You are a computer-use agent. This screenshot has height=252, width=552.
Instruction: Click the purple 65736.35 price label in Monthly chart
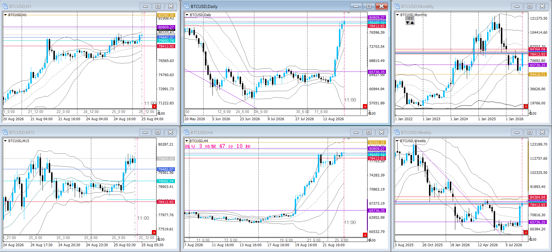click(x=538, y=65)
